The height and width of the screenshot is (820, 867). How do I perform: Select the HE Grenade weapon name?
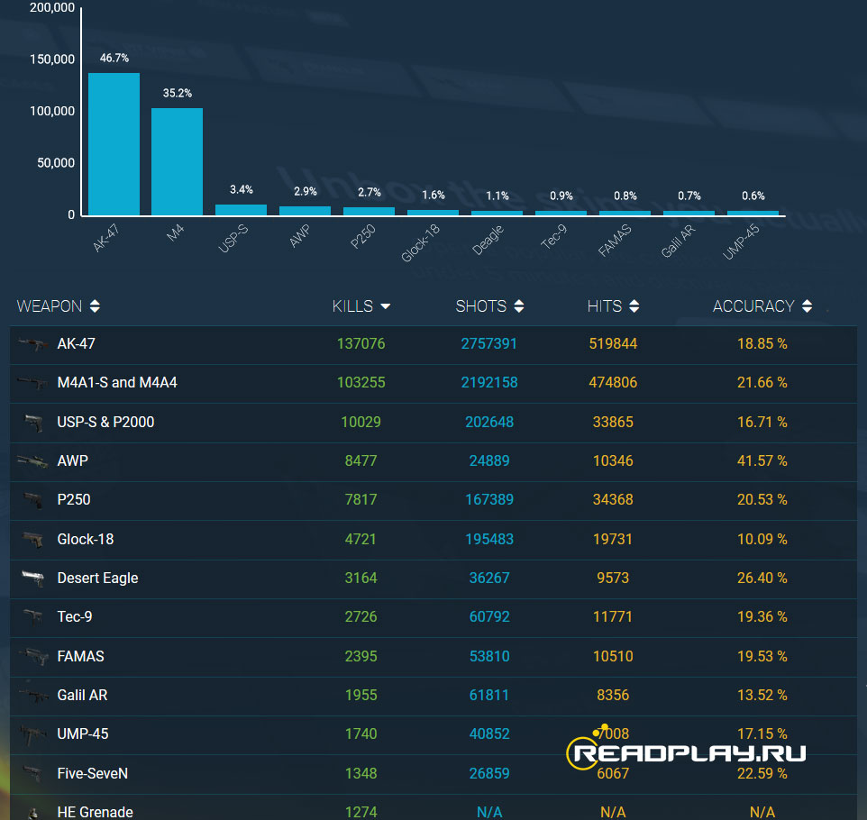[x=96, y=812]
